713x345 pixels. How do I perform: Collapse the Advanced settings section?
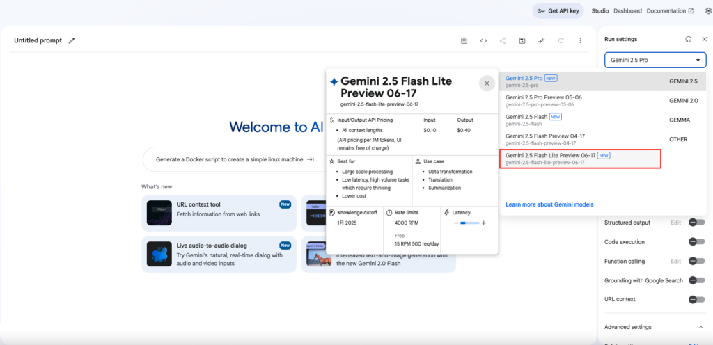tap(700, 327)
